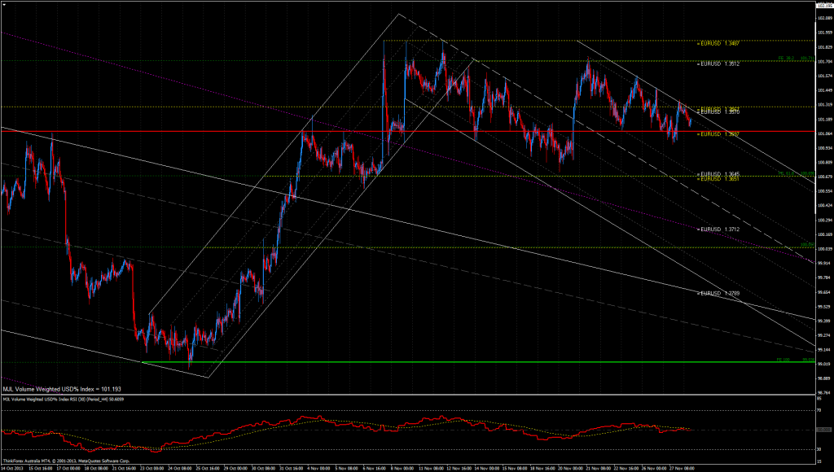This screenshot has height=472, width=834.
Task: Click the 101.794 price scale value
Action: click(824, 62)
